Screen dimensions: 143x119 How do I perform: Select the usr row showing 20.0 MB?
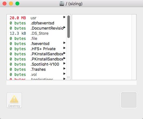coord(36,18)
